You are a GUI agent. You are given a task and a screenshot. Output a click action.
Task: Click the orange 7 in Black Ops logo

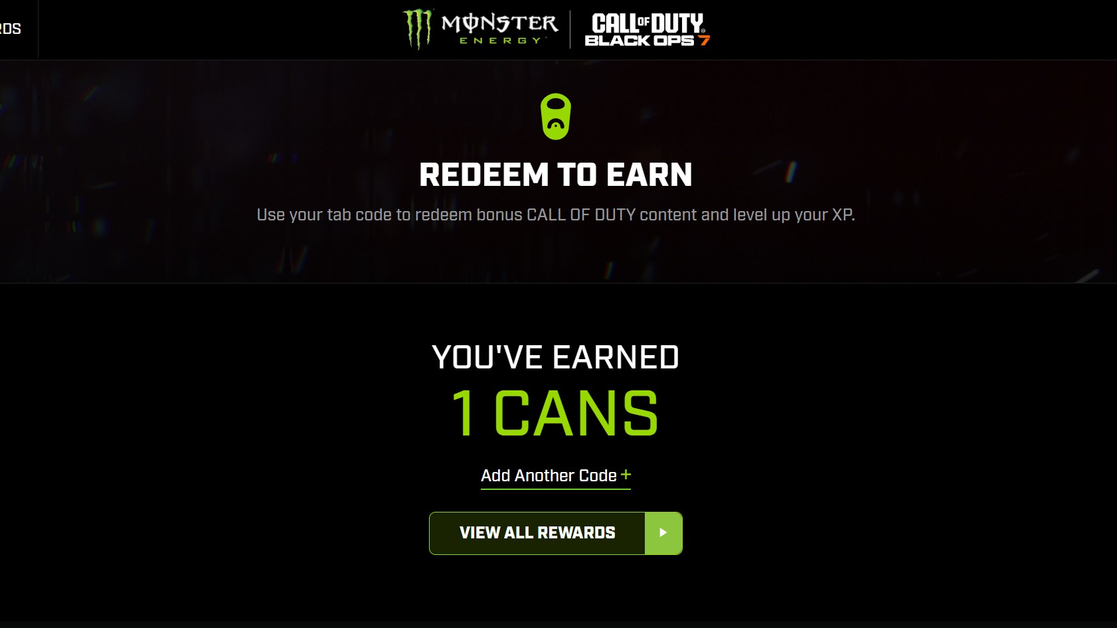pyautogui.click(x=704, y=40)
